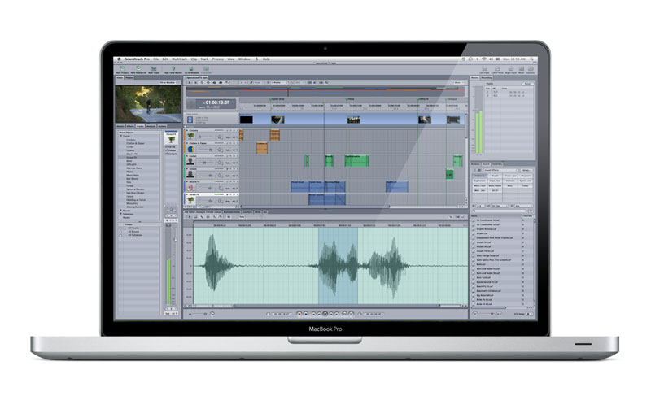Select the Ambience keyword button
The width and height of the screenshot is (651, 396).
click(x=478, y=174)
